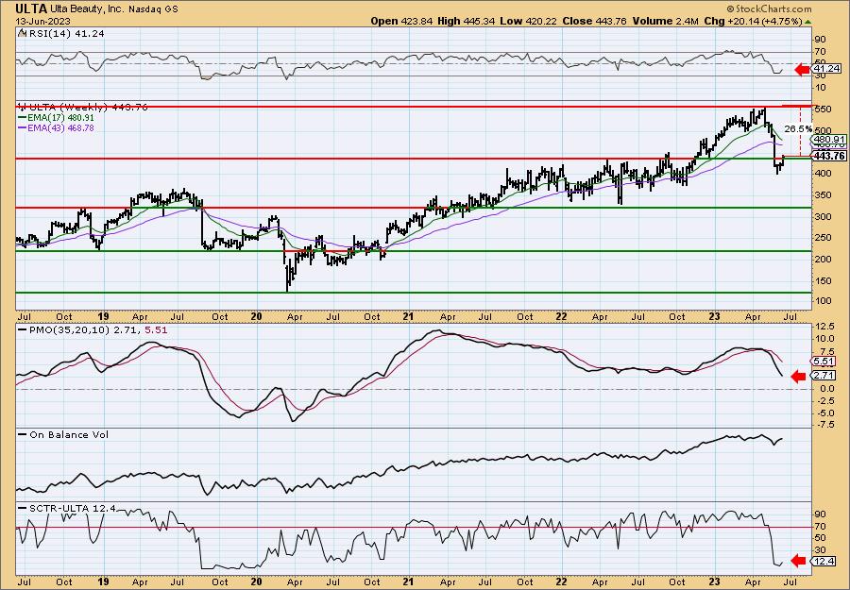850x590 pixels.
Task: Click the On Balance Vol panel label
Action: 69,434
